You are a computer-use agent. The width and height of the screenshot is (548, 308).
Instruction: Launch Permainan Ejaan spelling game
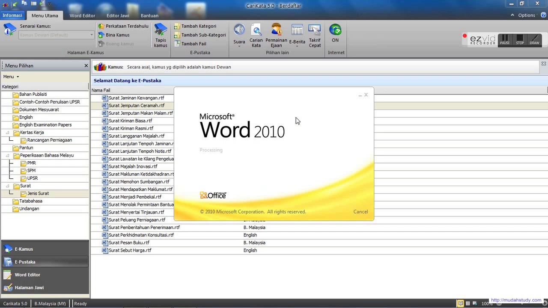(x=276, y=36)
